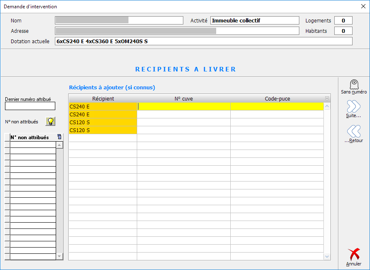
Task: Select the Code-puce cell of the first row
Action: tap(277, 107)
